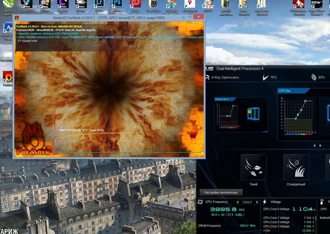Select the Тихий (silent) fan mode icon

click(254, 167)
